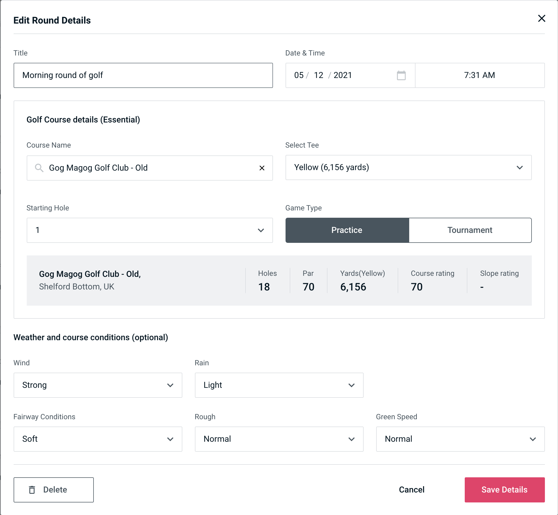Click the calendar icon for date picker

coord(402,75)
